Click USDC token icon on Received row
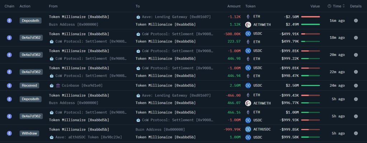Image resolution: width=367 pixels, height=143 pixels. [x=248, y=86]
